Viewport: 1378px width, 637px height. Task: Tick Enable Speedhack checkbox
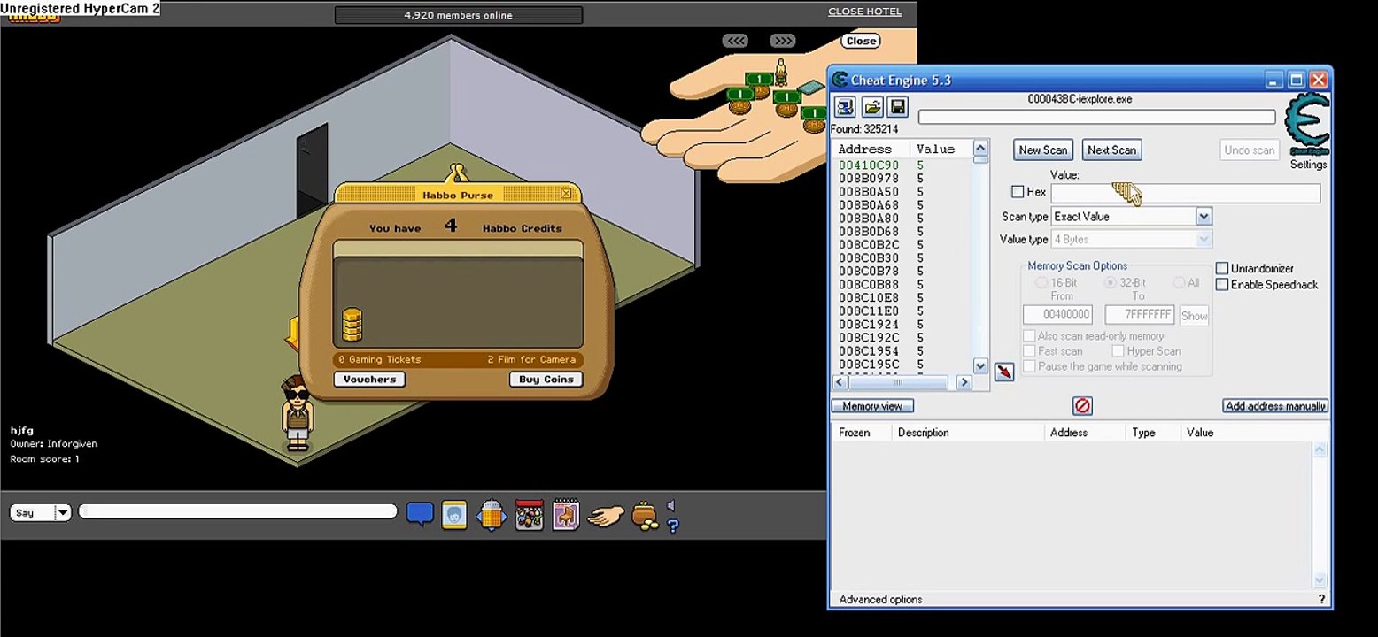pos(1222,284)
